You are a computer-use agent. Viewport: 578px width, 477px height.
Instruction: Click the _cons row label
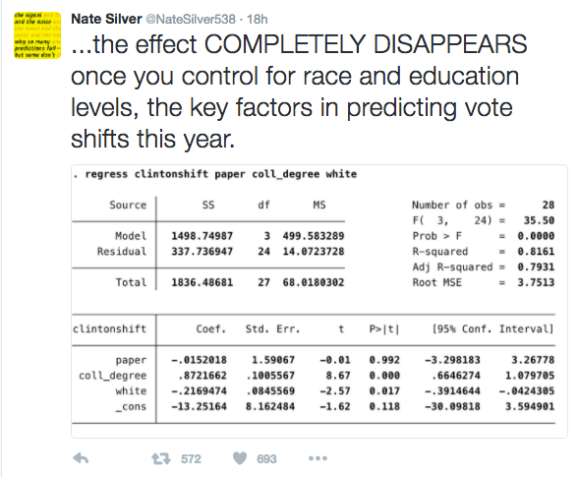click(x=131, y=406)
